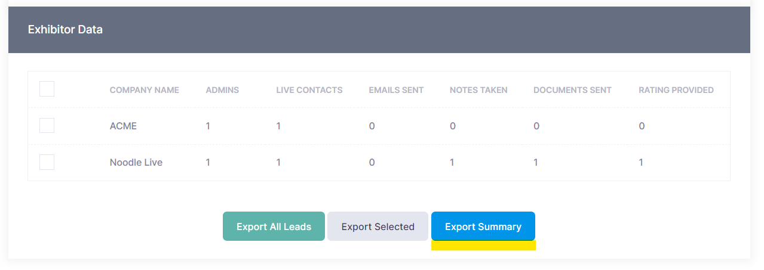Screen dimensions: 764x270
Task: Check the ACME row checkbox
Action: tap(47, 126)
